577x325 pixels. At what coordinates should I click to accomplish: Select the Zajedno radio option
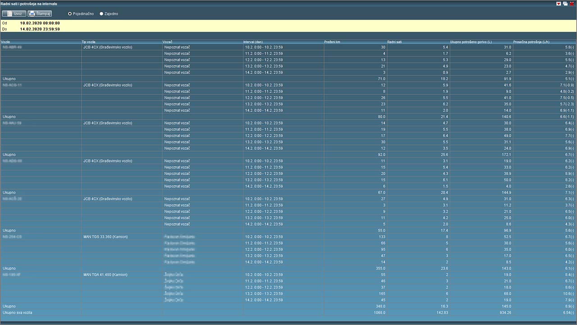(x=101, y=14)
